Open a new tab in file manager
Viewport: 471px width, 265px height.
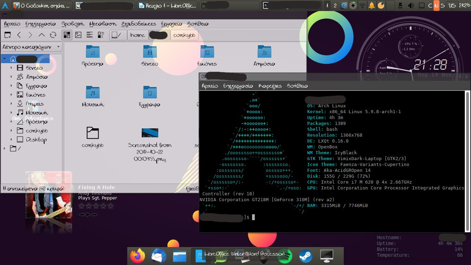[x=8, y=35]
